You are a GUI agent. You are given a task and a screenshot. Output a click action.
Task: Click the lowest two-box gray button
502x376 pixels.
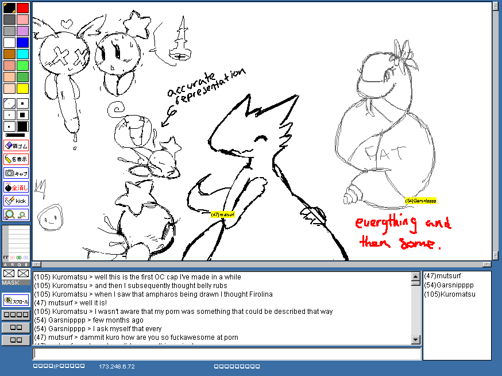(x=16, y=340)
